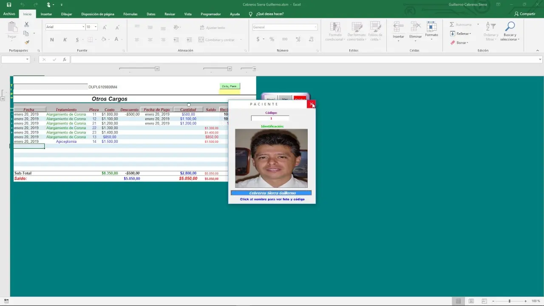Click the Apiceptomia treatment cell

(x=66, y=142)
